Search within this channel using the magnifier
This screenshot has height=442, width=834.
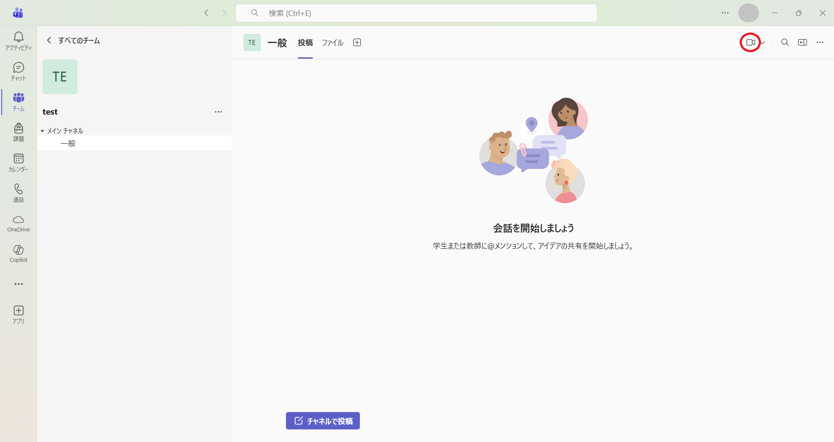(x=784, y=43)
